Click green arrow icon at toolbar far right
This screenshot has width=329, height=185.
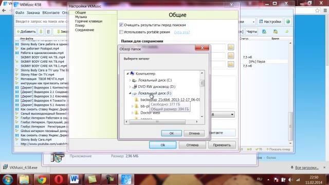[x=287, y=31]
